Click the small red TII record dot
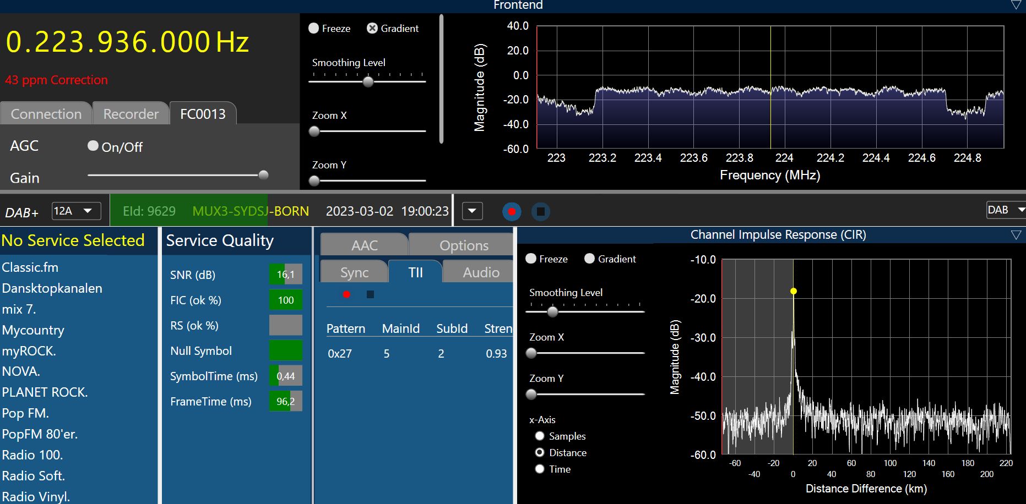Viewport: 1026px width, 504px height. click(x=346, y=294)
